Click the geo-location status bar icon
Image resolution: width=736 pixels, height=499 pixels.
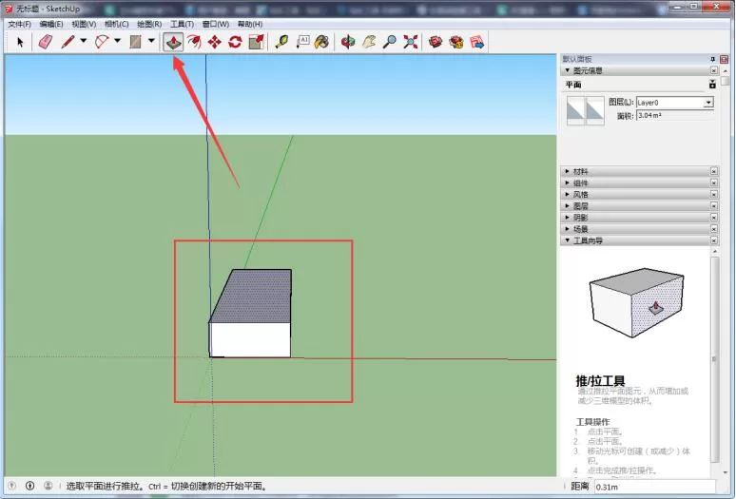(12, 486)
